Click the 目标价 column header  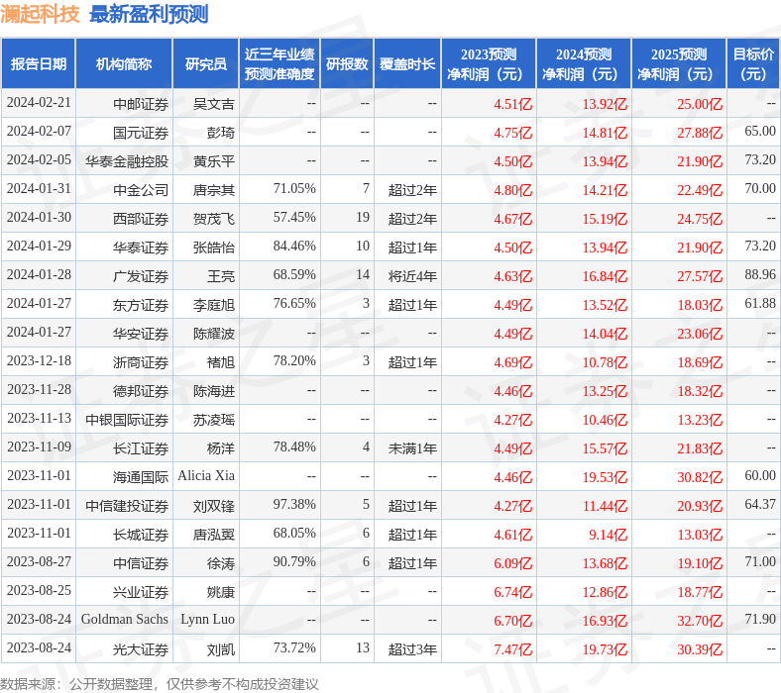coord(753,64)
